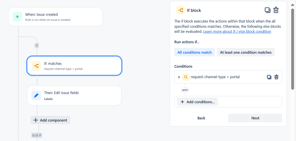Select At least one condition matches option
The image size is (296, 141).
coord(246,52)
